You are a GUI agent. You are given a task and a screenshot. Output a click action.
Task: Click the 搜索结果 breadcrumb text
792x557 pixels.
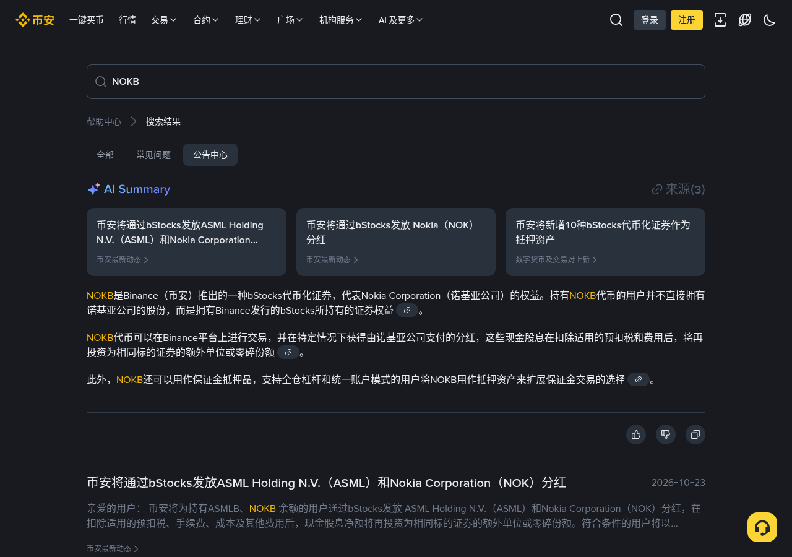pos(163,121)
